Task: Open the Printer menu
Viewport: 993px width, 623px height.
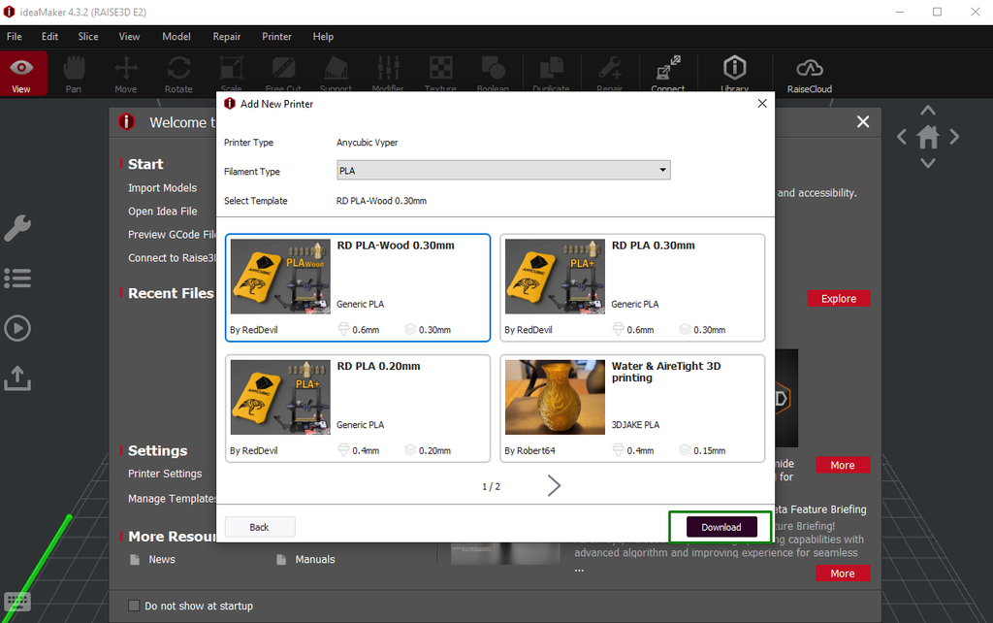Action: [276, 37]
